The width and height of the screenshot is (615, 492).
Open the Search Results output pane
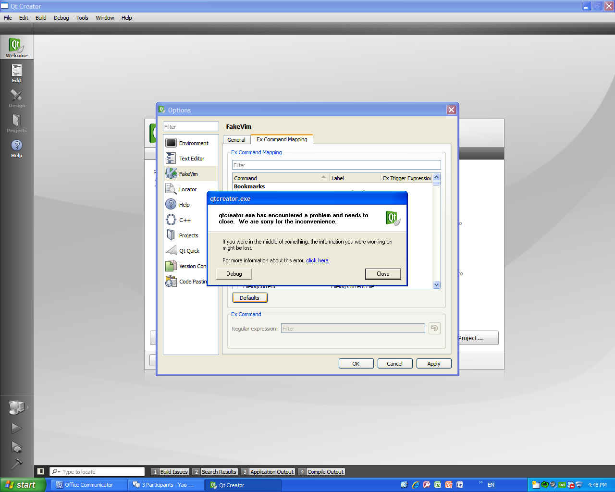(x=215, y=472)
